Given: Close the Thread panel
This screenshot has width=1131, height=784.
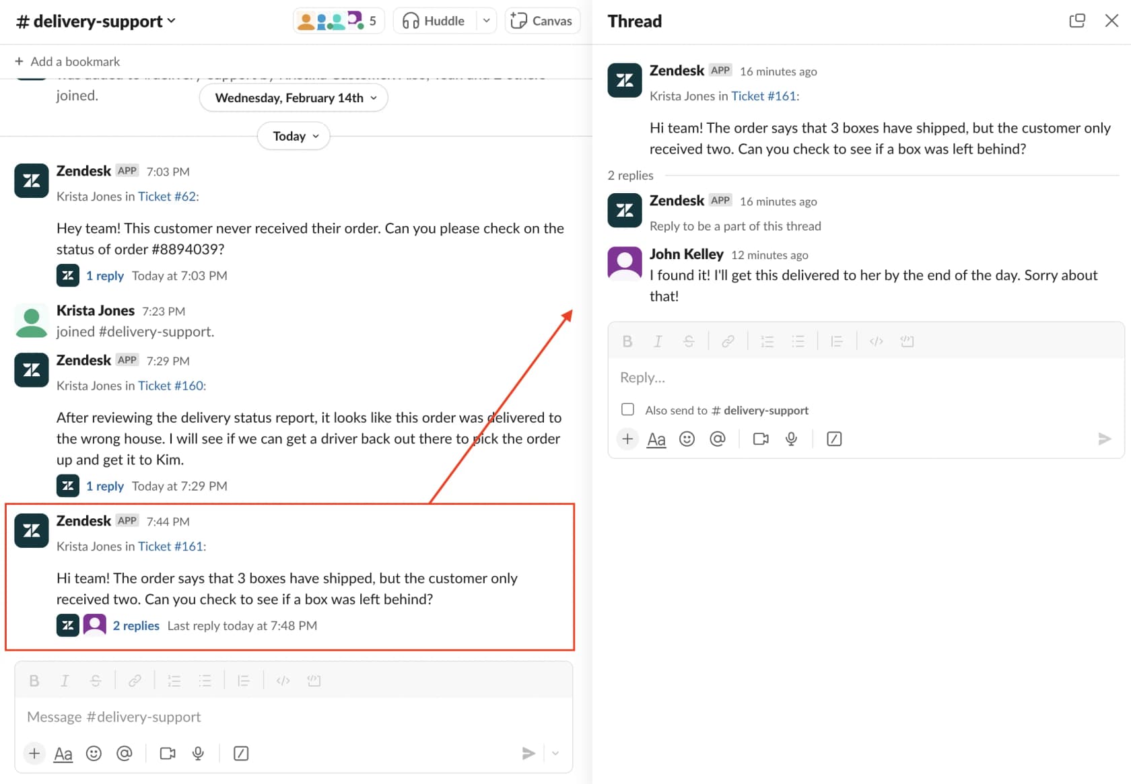Looking at the screenshot, I should tap(1112, 21).
